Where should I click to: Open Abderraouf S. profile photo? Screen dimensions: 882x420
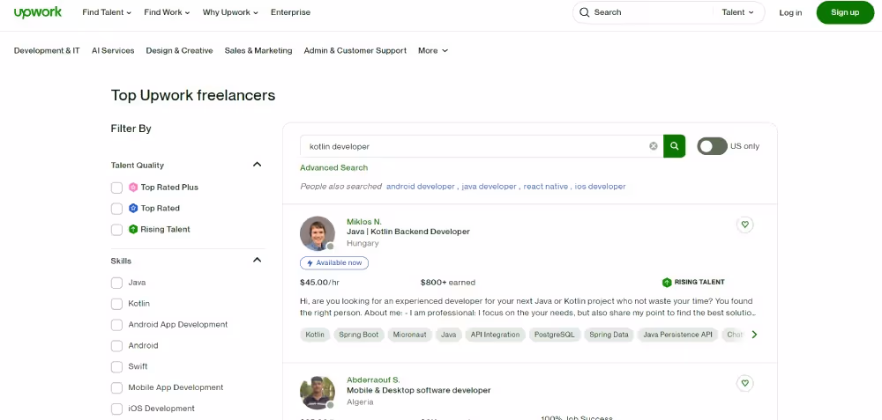click(318, 392)
